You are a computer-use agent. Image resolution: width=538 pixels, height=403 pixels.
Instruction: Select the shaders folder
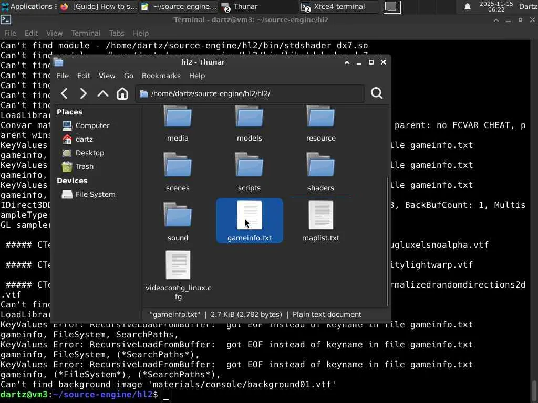320,172
